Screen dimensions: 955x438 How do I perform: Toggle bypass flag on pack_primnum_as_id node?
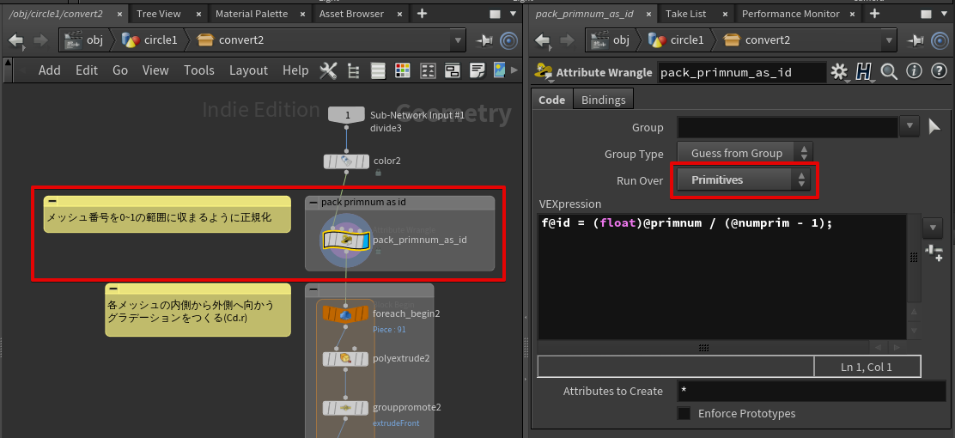(x=328, y=240)
